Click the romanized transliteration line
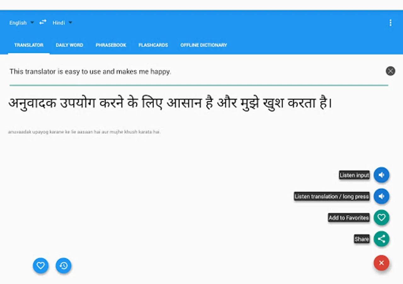Viewport: 403px width, 284px height. point(84,132)
